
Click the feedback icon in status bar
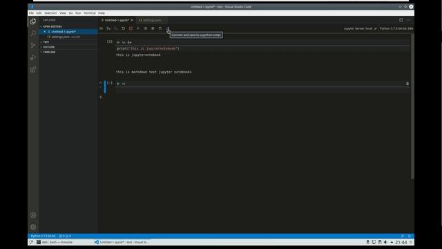coord(403,236)
